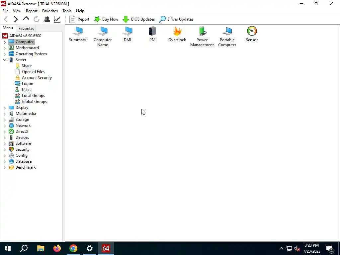
Task: Show hidden system tray icons
Action: pos(281,248)
